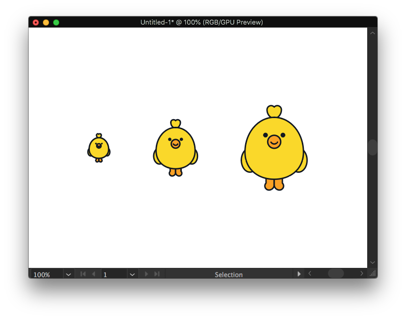Image resolution: width=406 pixels, height=319 pixels.
Task: Go to the first artboard
Action: [83, 274]
